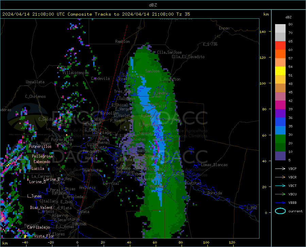This screenshot has width=306, height=247.
Task: Click the 'Encon' map label
Action: coord(224,28)
